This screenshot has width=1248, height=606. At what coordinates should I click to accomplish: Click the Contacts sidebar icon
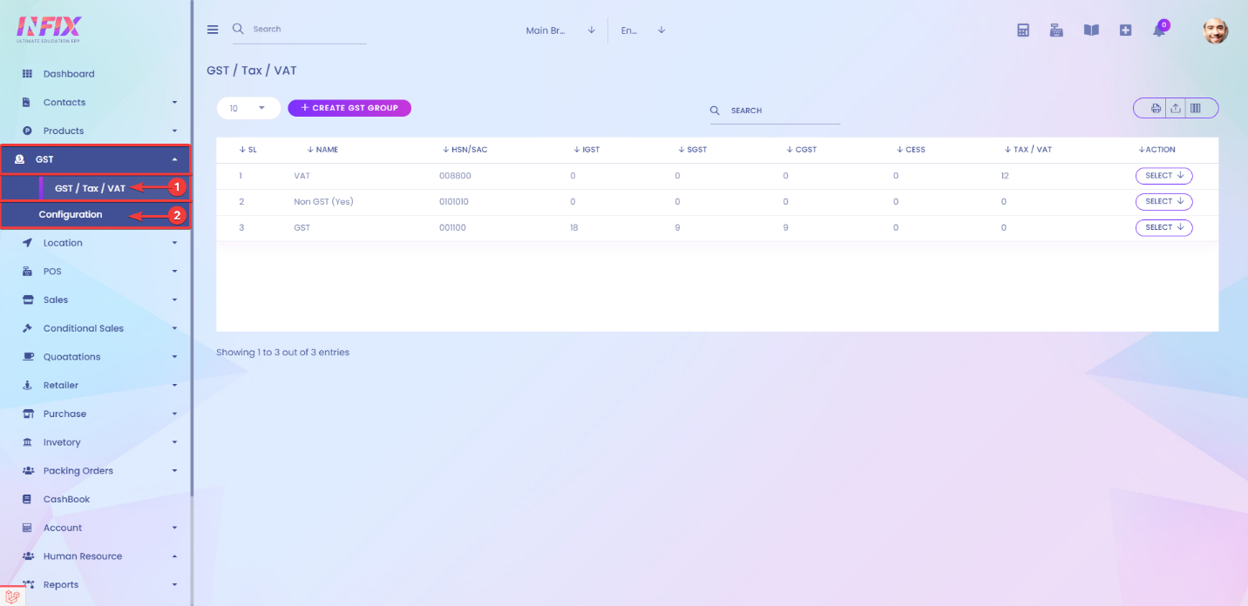pos(27,103)
